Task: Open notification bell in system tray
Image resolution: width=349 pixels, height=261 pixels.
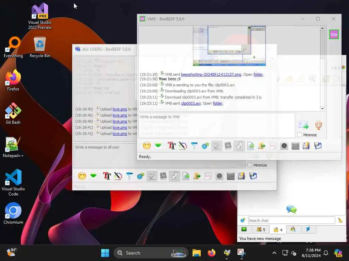Action: tap(326, 253)
